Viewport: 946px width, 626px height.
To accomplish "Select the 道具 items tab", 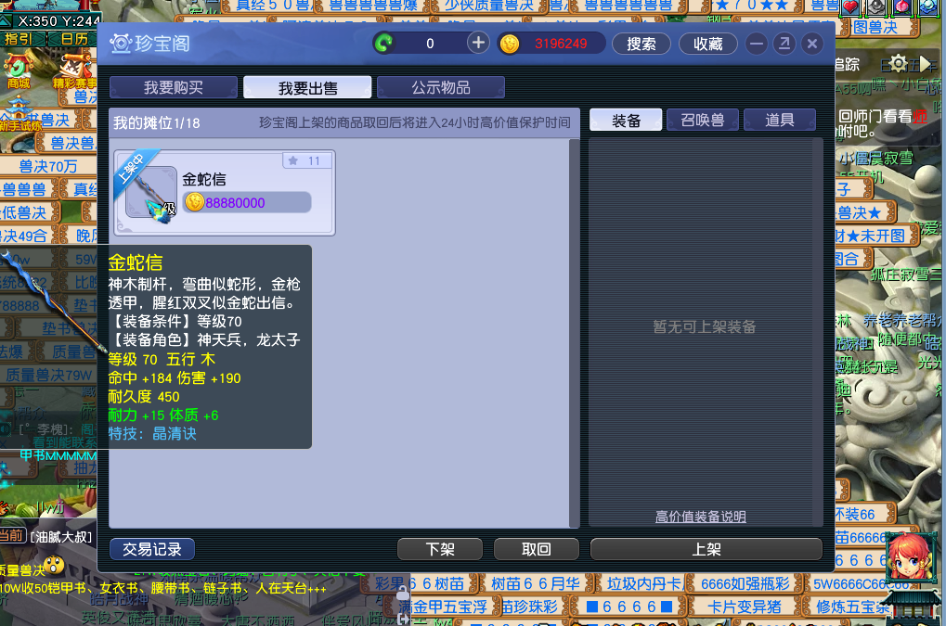I will [x=780, y=120].
